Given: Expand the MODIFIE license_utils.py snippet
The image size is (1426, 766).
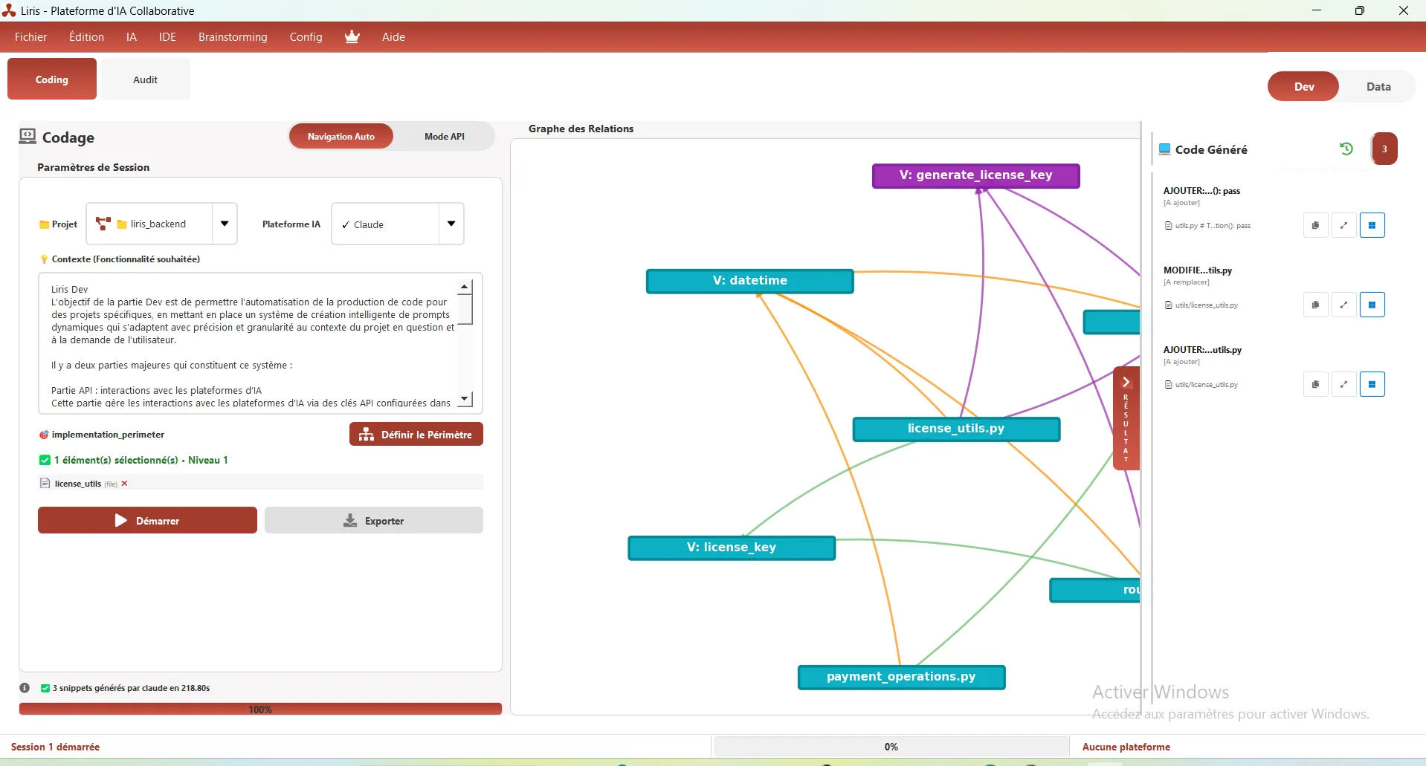Looking at the screenshot, I should [x=1343, y=305].
